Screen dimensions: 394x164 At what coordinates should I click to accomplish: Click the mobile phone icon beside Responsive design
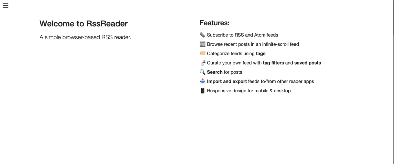203,91
